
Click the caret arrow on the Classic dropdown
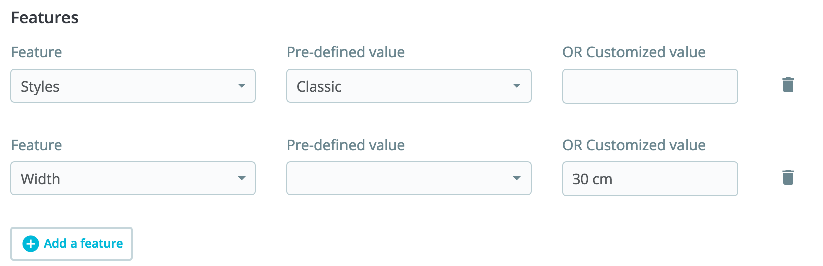point(517,86)
